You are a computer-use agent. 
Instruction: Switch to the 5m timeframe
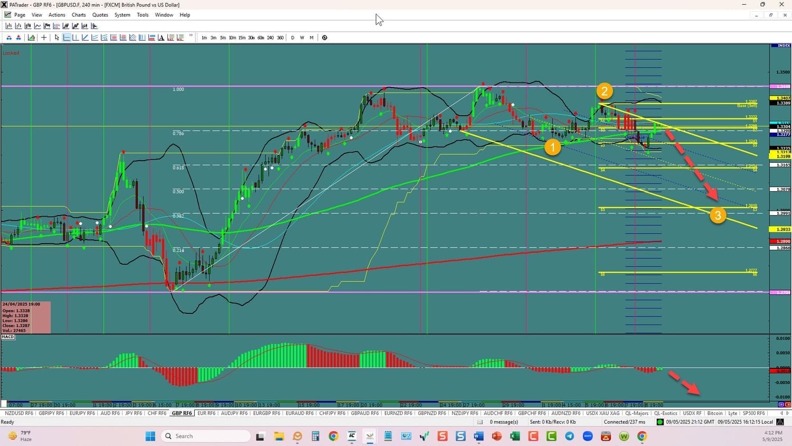pyautogui.click(x=223, y=38)
